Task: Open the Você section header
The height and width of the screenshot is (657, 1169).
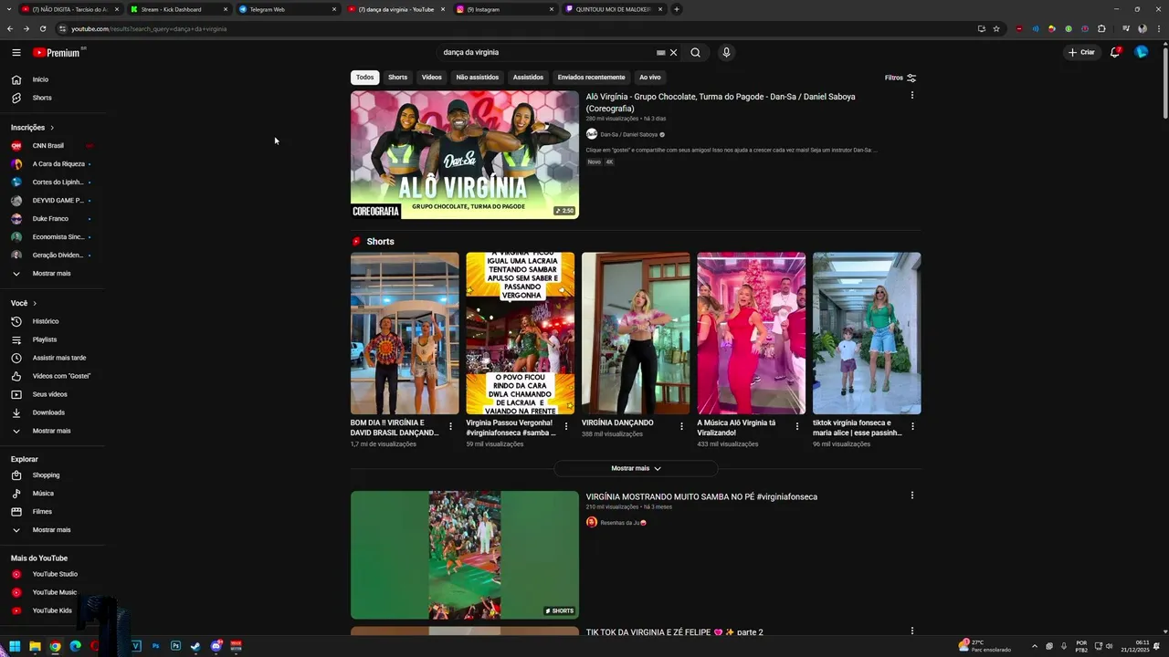Action: coord(24,303)
